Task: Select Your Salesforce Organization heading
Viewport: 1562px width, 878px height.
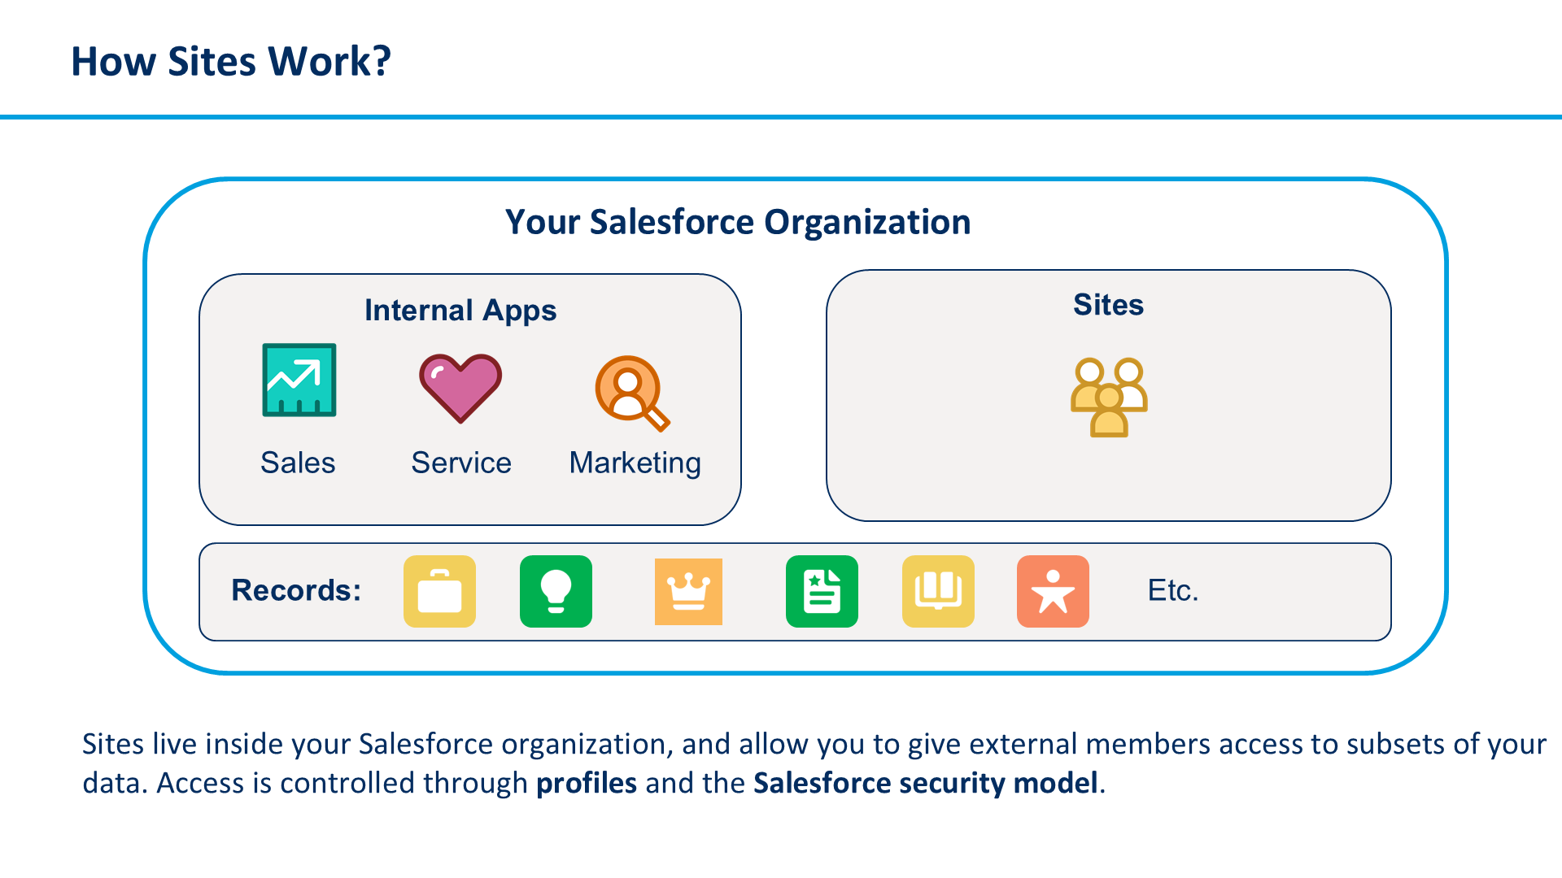Action: [x=738, y=222]
